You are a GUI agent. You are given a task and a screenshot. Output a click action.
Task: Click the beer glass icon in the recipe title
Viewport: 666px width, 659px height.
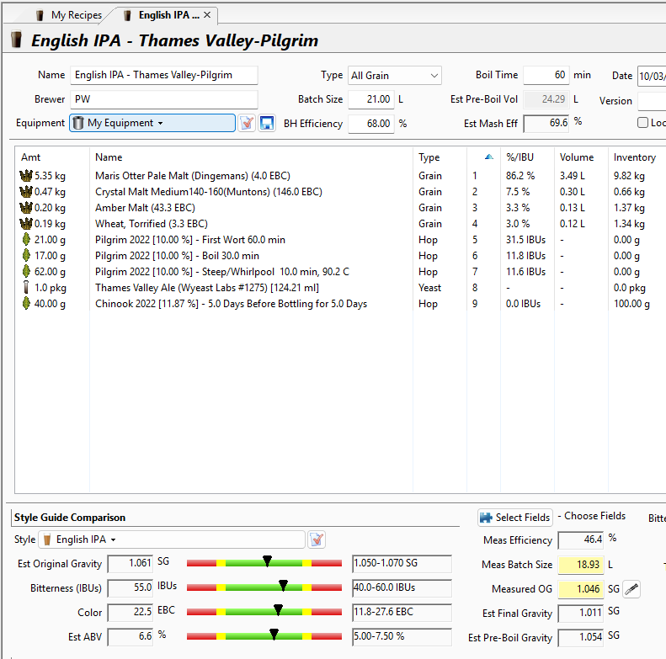(16, 40)
